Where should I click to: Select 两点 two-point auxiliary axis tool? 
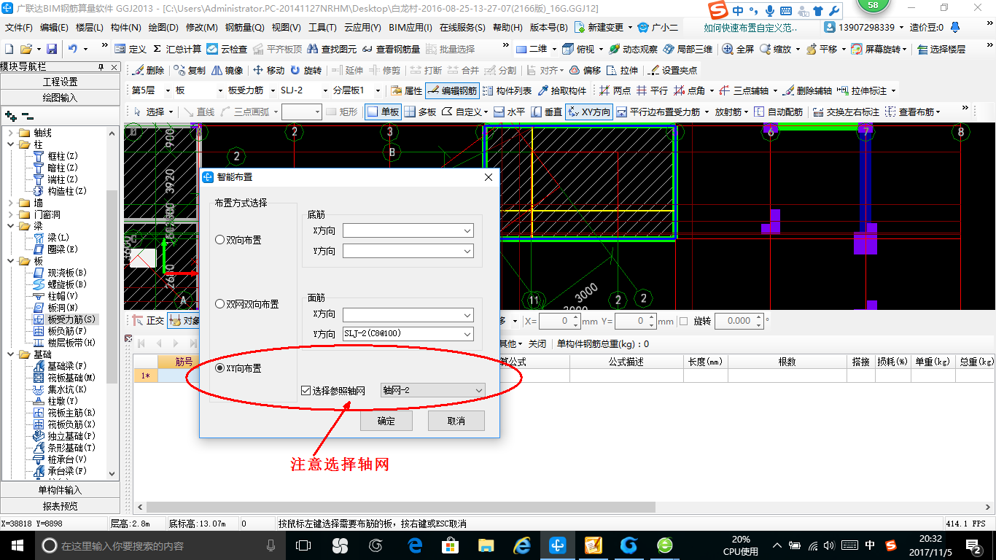615,91
